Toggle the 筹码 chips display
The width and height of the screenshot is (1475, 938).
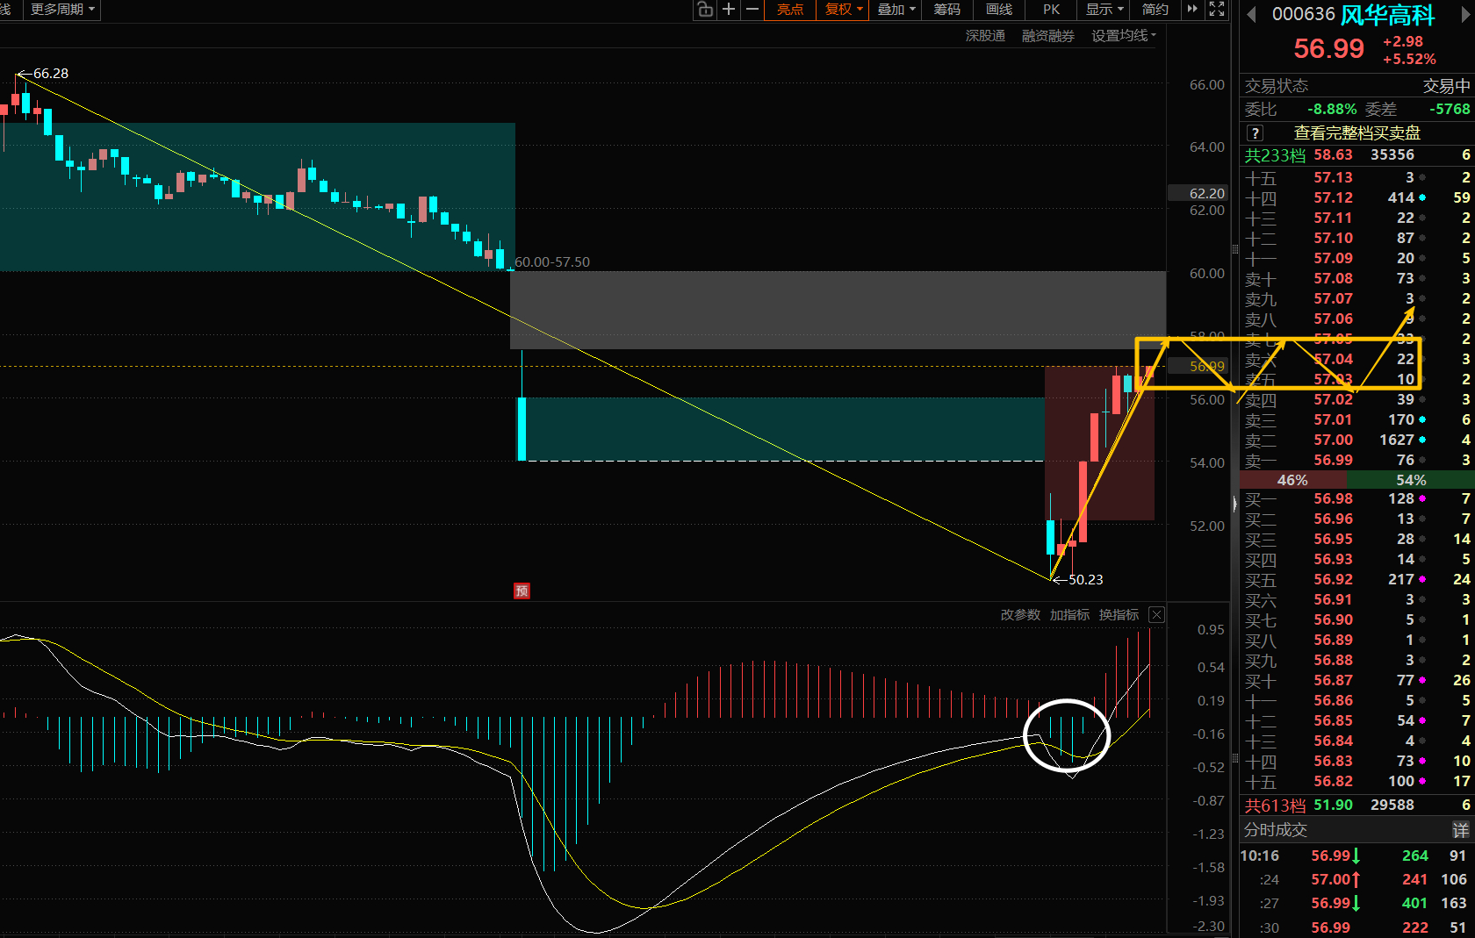point(946,10)
